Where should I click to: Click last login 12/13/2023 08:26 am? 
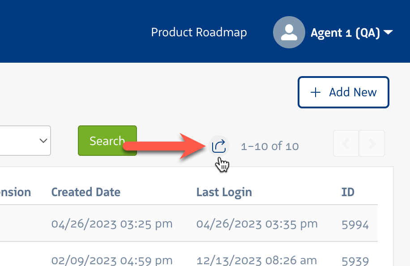(256, 260)
